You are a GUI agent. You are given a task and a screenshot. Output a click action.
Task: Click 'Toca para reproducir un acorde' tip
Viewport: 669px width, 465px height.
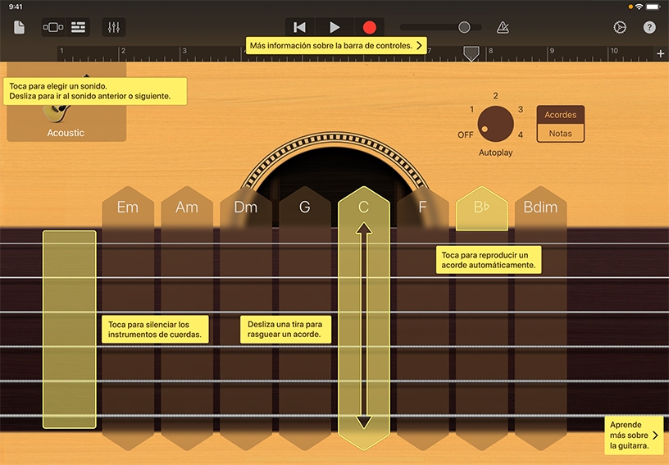(489, 260)
